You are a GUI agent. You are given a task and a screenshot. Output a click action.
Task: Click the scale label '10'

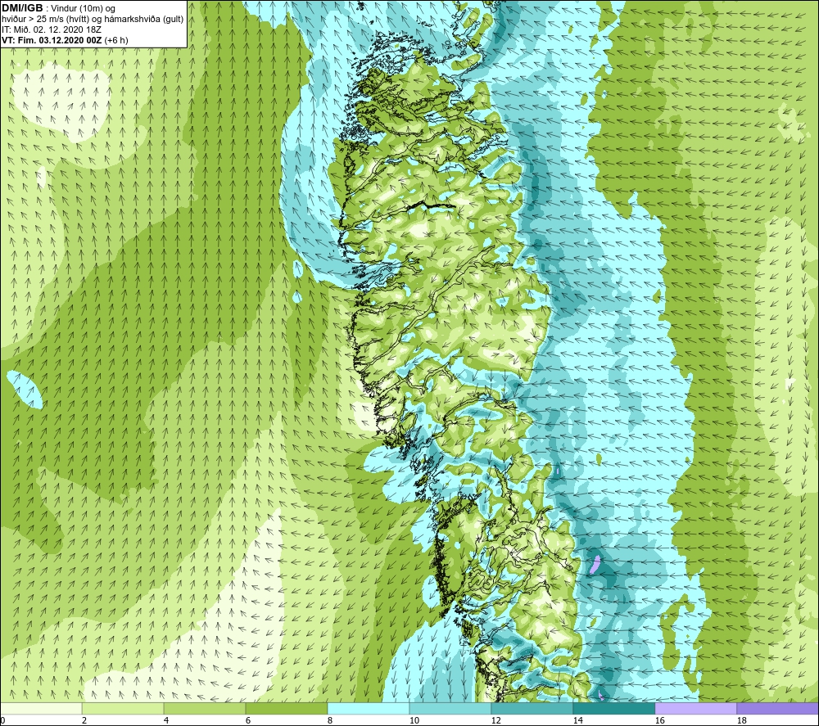[x=414, y=721]
